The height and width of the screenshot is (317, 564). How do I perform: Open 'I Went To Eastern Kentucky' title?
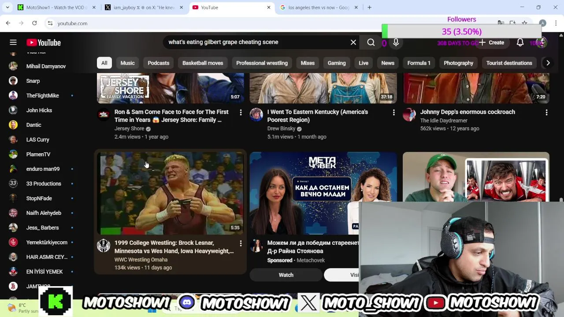click(x=317, y=116)
